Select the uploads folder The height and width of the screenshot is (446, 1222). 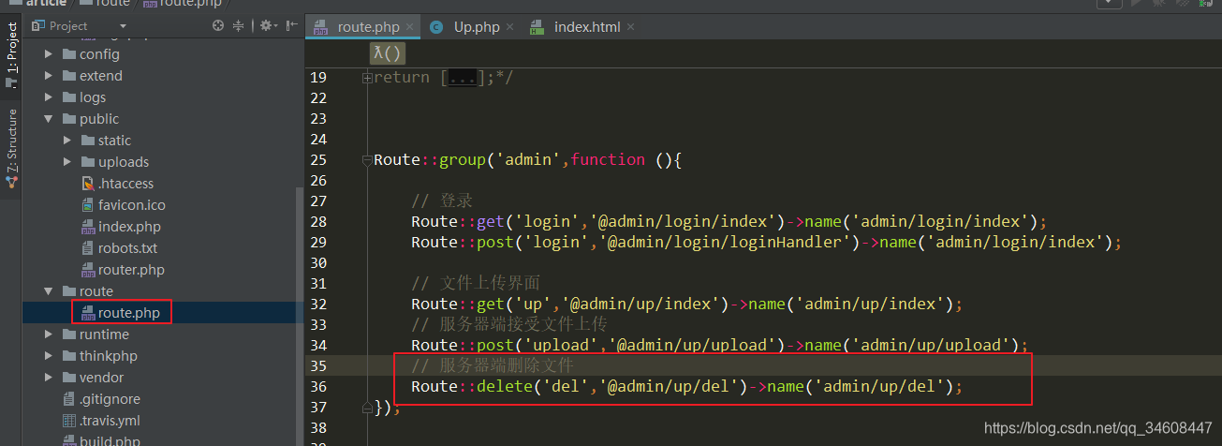click(124, 162)
